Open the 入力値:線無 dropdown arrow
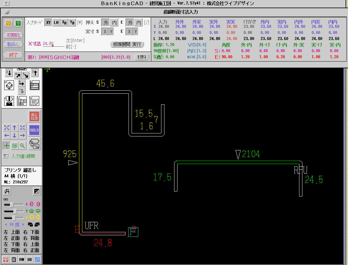The image size is (348, 265). [x=6, y=156]
